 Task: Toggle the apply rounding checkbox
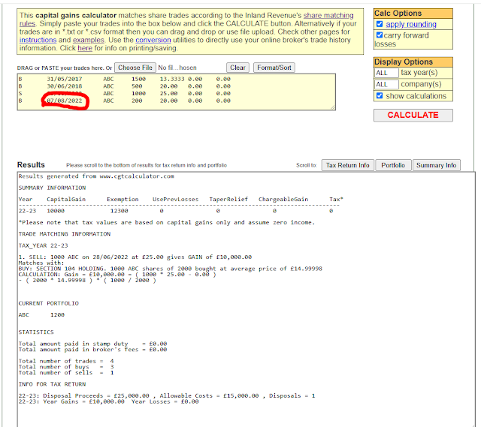click(x=380, y=24)
